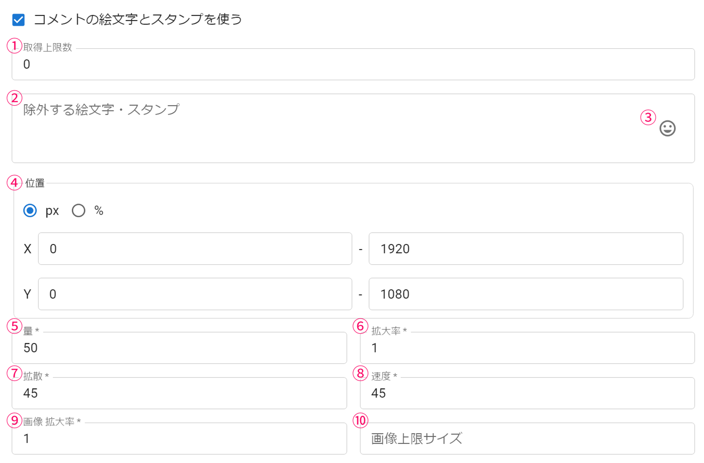The width and height of the screenshot is (704, 463).
Task: Click the 位置 group label
Action: [35, 183]
